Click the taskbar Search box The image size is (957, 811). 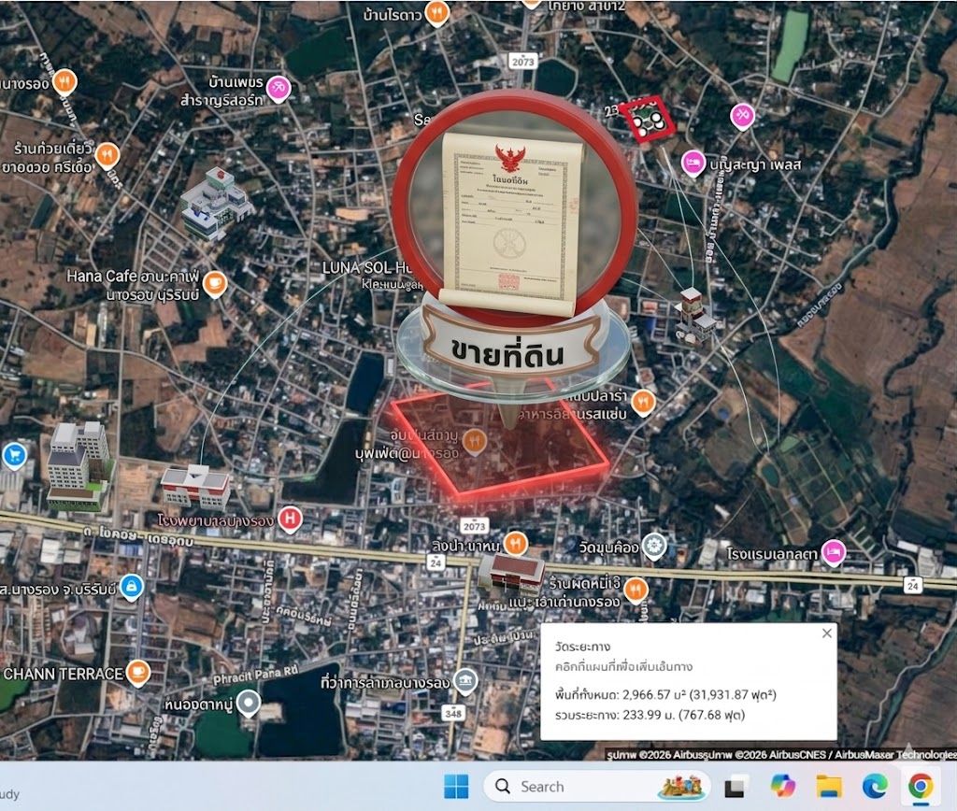(597, 786)
